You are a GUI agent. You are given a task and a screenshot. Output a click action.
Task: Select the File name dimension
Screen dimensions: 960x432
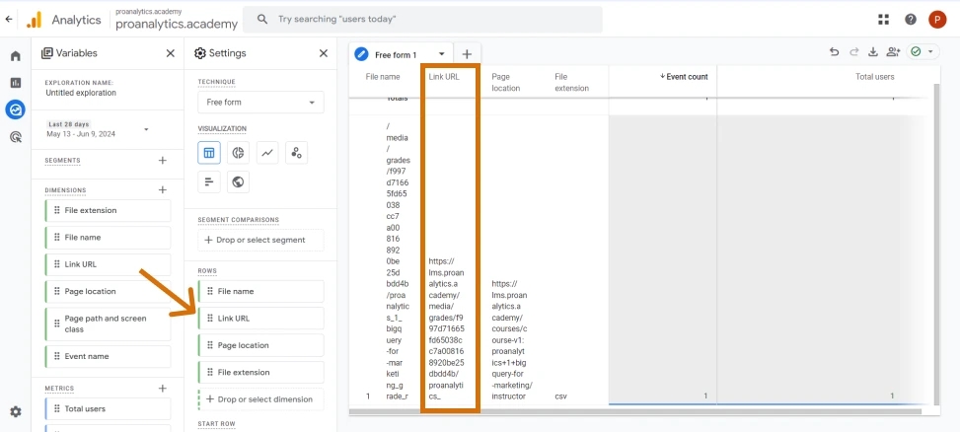108,238
